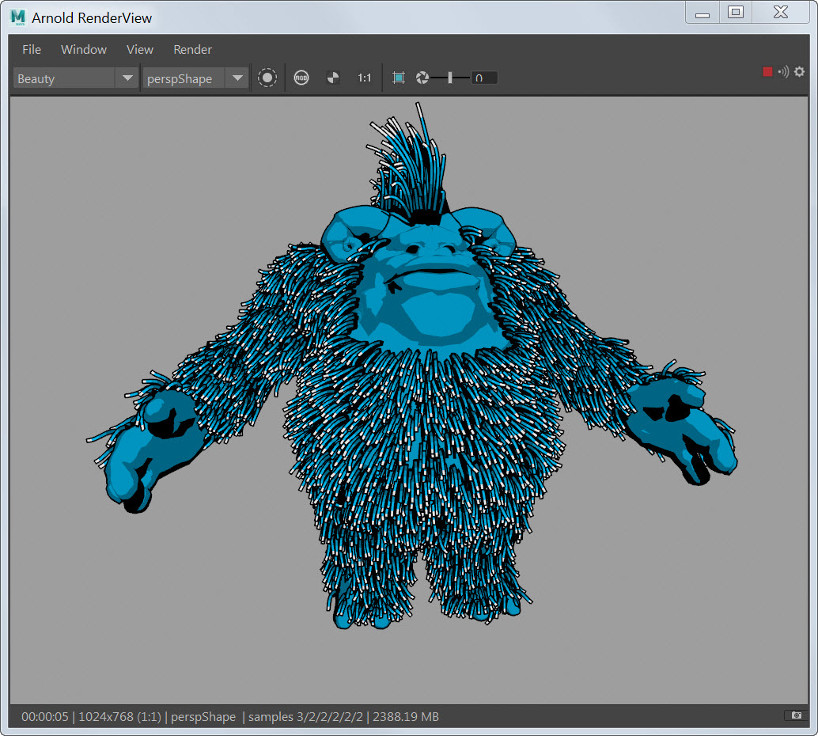
Task: Click the Beauty AOV dropdown arrow
Action: [x=127, y=78]
